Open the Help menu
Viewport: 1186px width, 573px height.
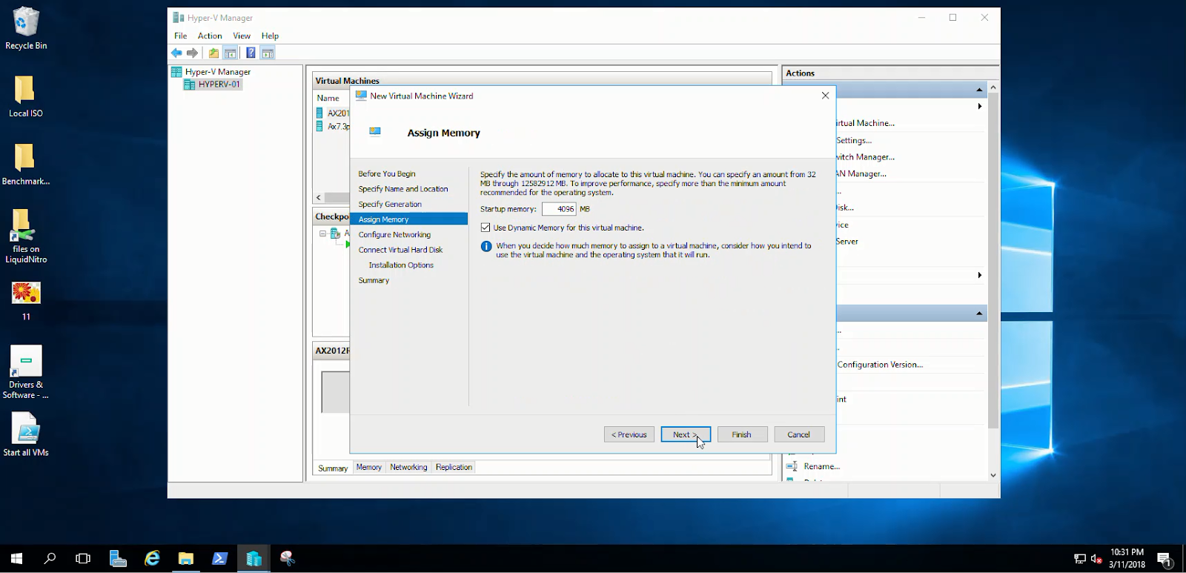point(270,36)
